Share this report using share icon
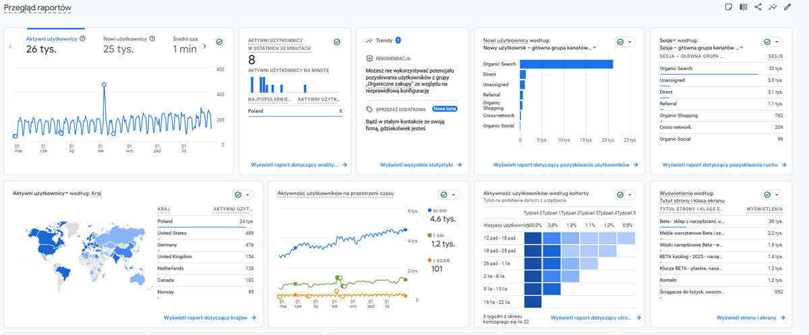This screenshot has height=335, width=809. (758, 7)
